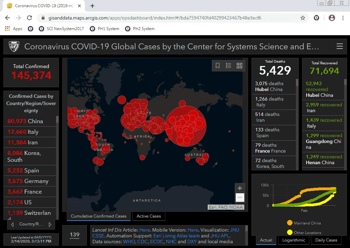Open the PH2 System bookmark
Screen dimensions: 350x248
pos(140,29)
